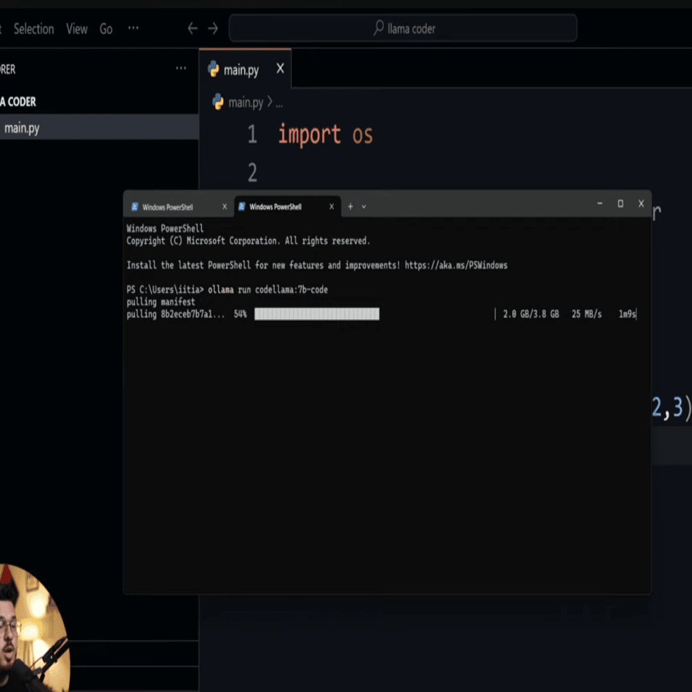Open Explorer's more actions ellipsis
Viewport: 692px width, 692px height.
[x=181, y=69]
